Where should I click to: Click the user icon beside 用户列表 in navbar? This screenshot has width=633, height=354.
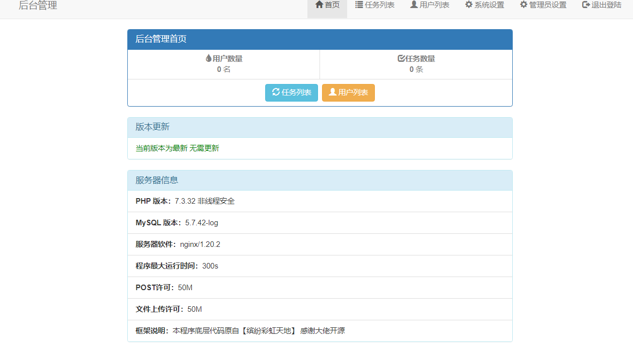pos(414,5)
